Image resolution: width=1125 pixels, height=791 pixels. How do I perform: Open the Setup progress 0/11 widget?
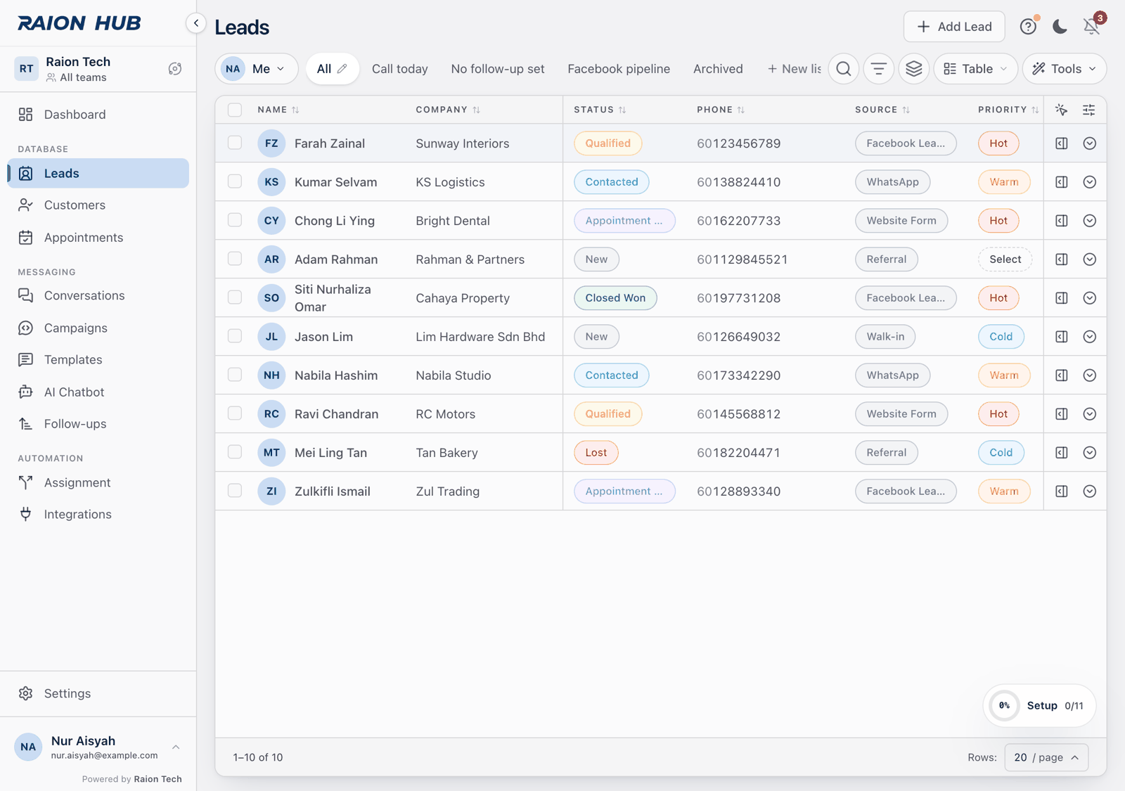[1039, 705]
